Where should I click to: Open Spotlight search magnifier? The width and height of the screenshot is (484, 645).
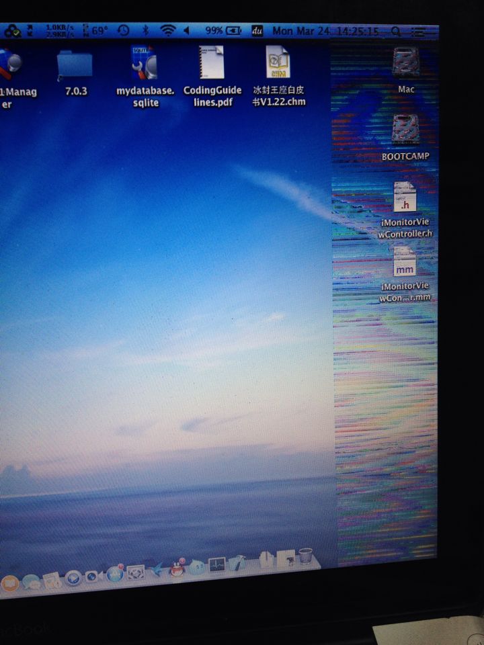(395, 32)
